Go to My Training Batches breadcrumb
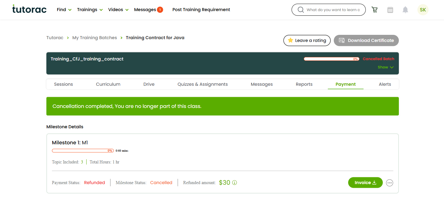The width and height of the screenshot is (444, 218). 95,38
